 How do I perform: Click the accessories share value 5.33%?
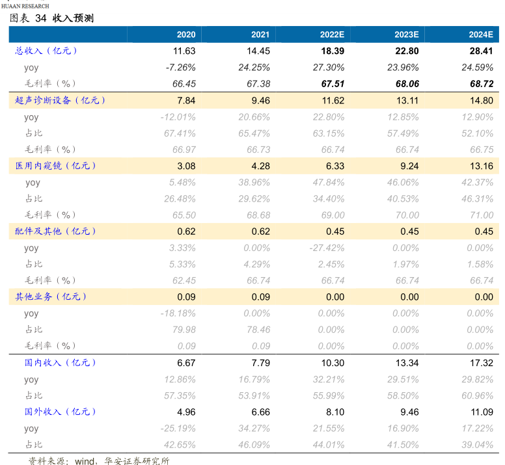click(182, 265)
